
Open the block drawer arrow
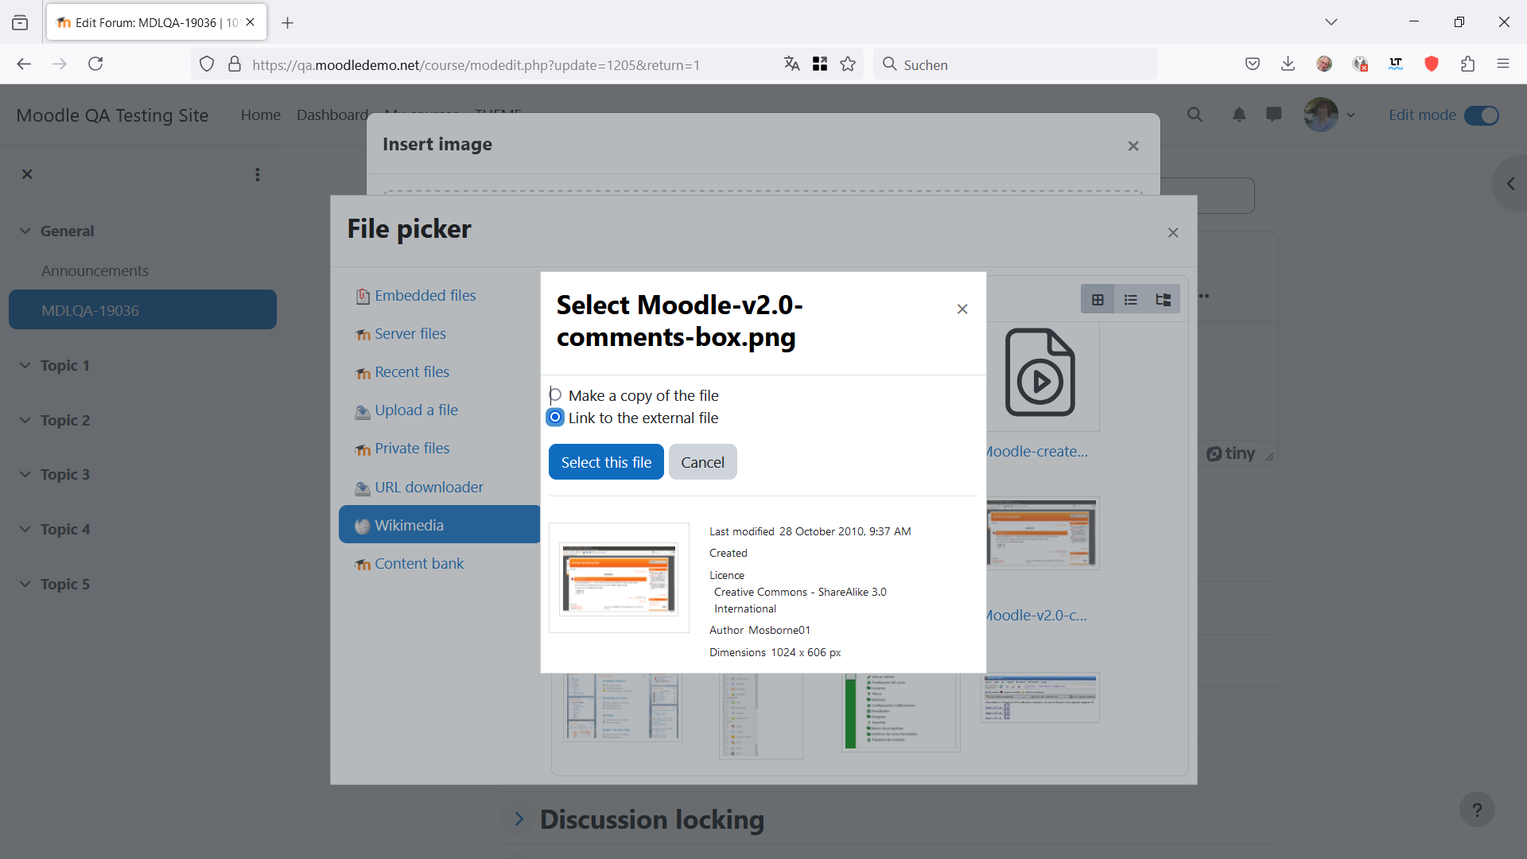(1510, 184)
